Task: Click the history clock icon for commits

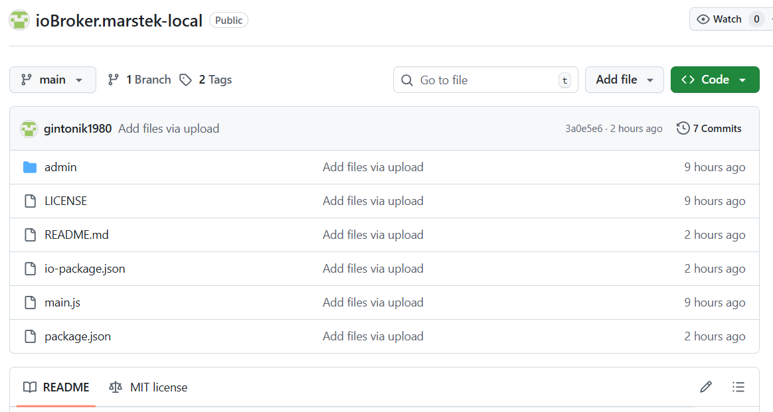Action: tap(683, 129)
